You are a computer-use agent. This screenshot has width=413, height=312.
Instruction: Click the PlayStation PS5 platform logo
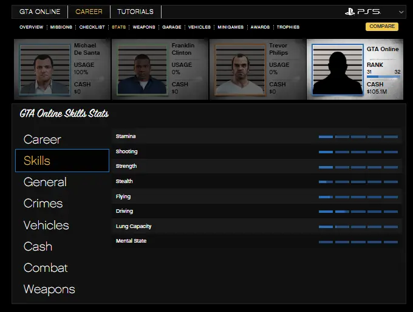pyautogui.click(x=363, y=12)
